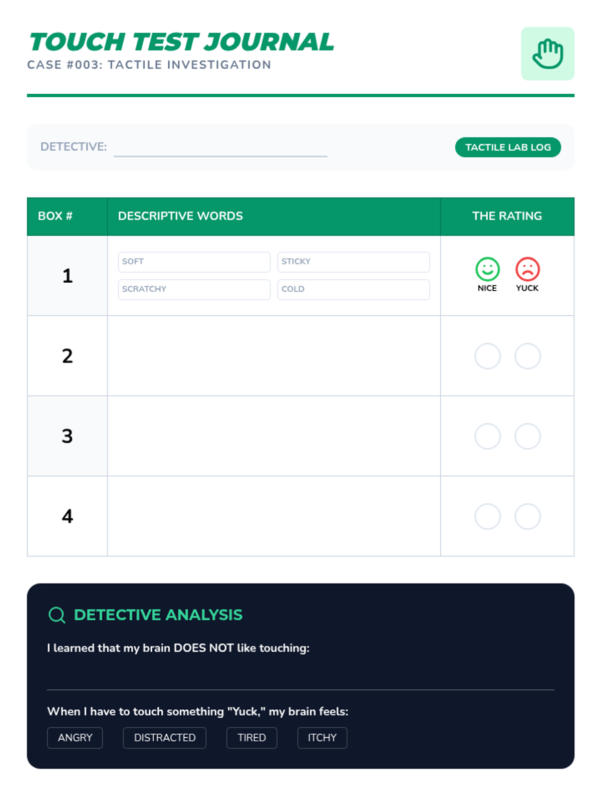
Task: Mark the Yuck circle for box 3
Action: [x=527, y=436]
